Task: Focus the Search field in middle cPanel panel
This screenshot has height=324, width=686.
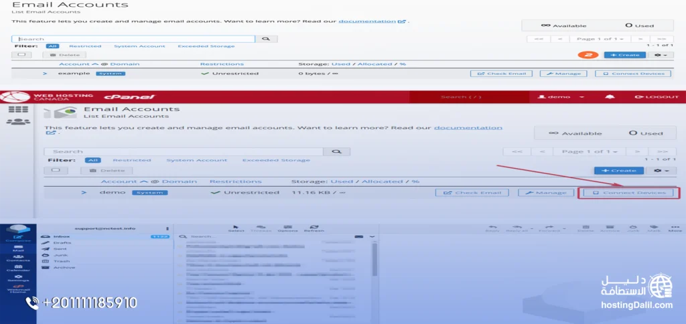Action: (184, 152)
